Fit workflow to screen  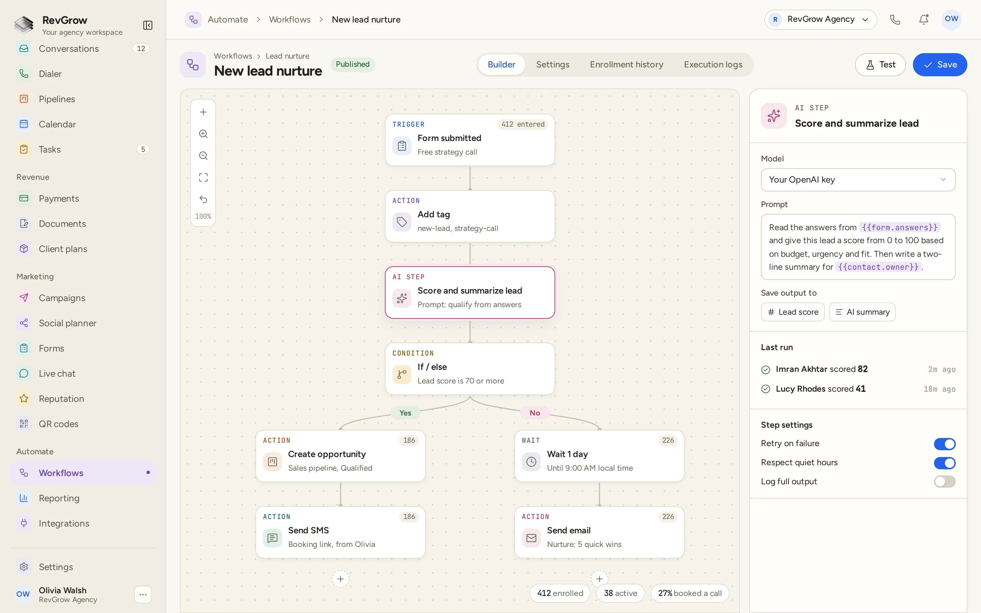(x=203, y=177)
